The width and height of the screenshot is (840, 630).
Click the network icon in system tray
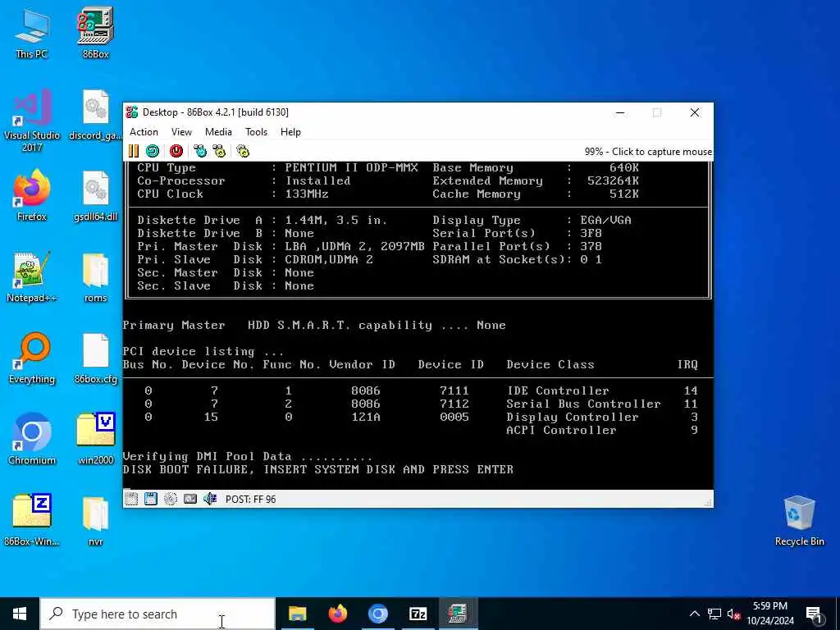[x=714, y=614]
